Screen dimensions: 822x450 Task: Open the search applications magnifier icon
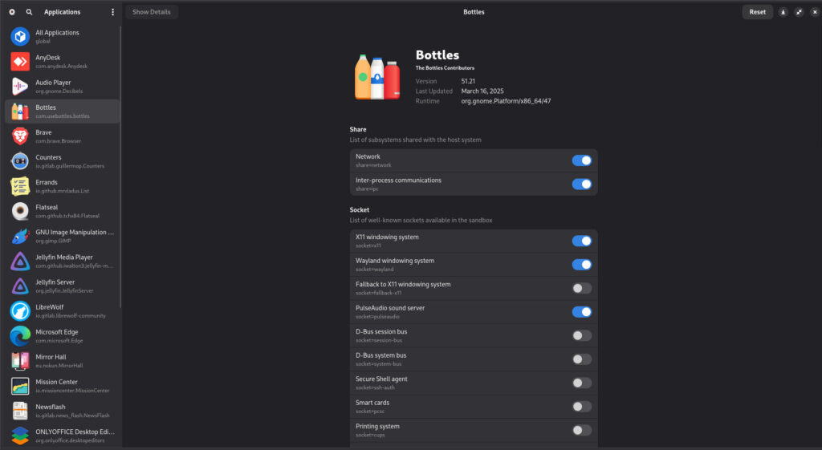[x=30, y=12]
